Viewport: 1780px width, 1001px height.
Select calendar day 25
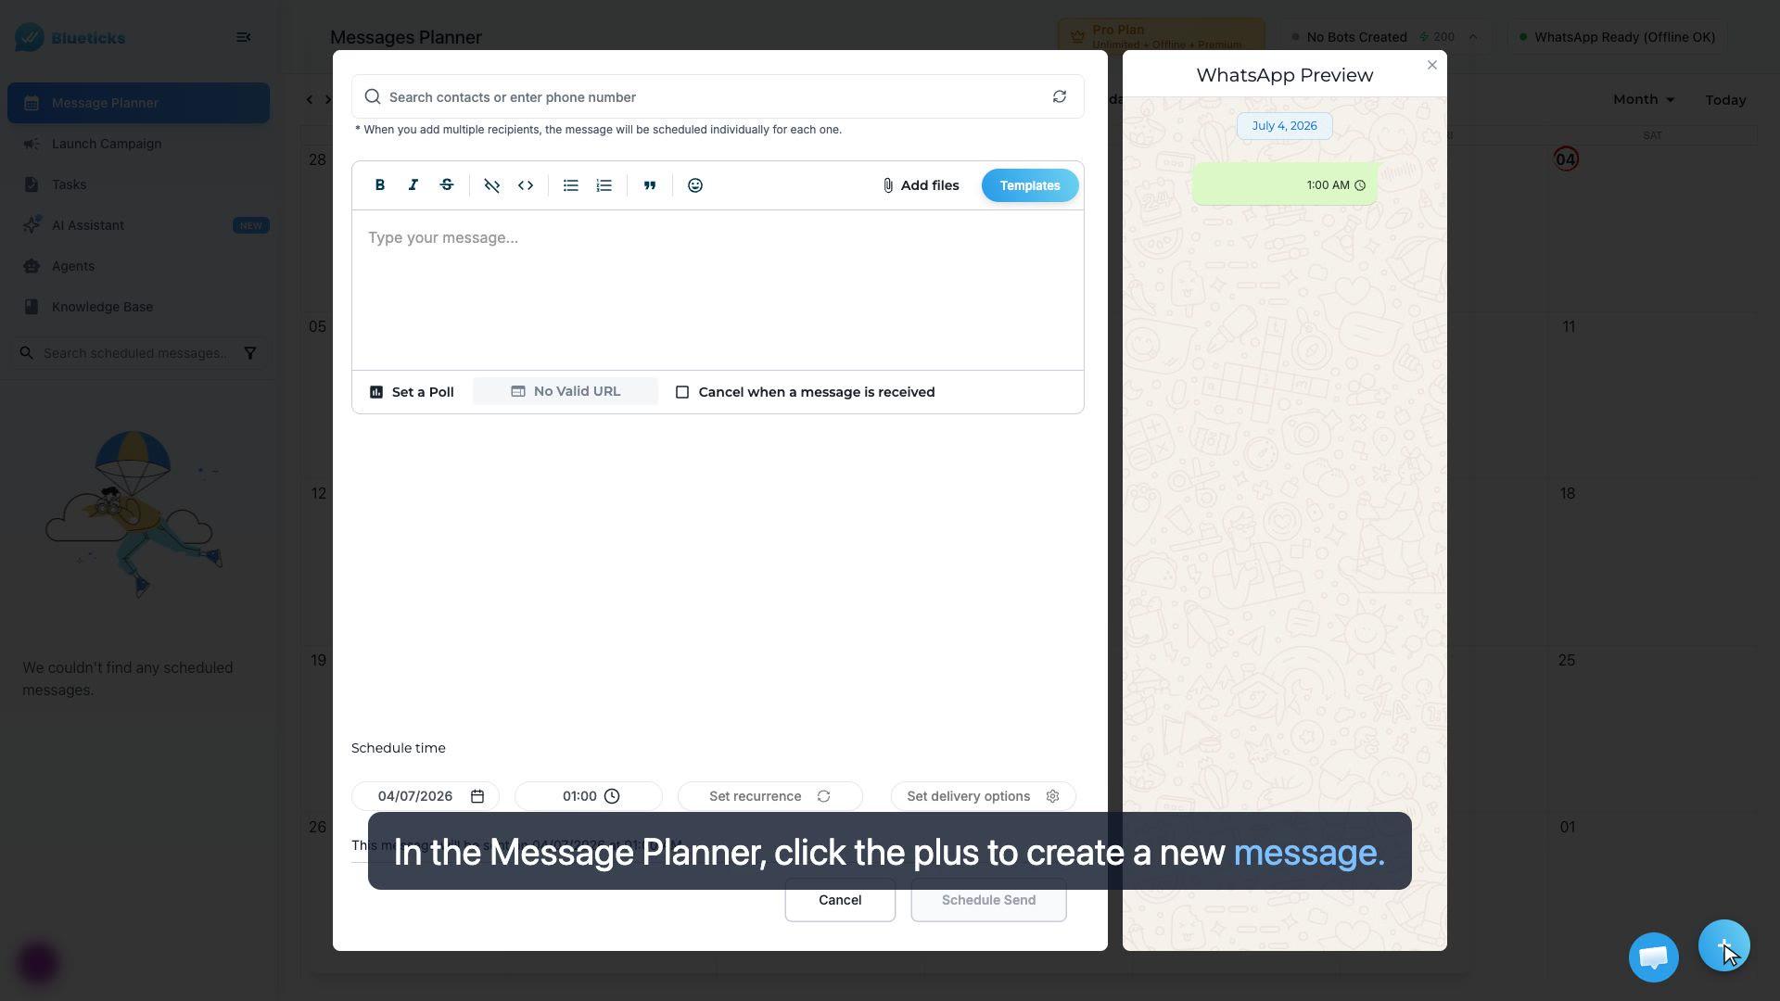1567,660
